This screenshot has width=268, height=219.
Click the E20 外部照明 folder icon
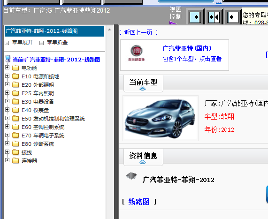[15, 85]
